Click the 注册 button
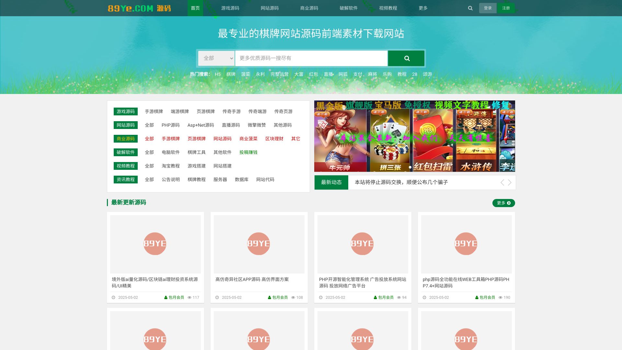The image size is (622, 350). (x=506, y=8)
